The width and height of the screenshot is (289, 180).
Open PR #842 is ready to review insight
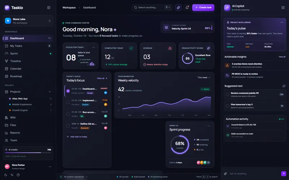point(255,75)
